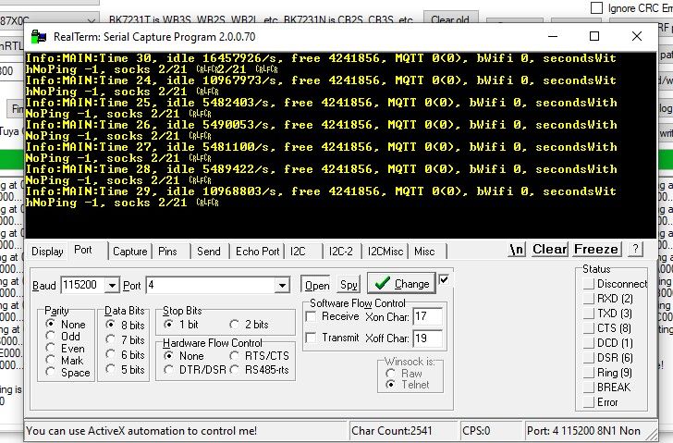Switch to the Display tab

click(x=47, y=252)
